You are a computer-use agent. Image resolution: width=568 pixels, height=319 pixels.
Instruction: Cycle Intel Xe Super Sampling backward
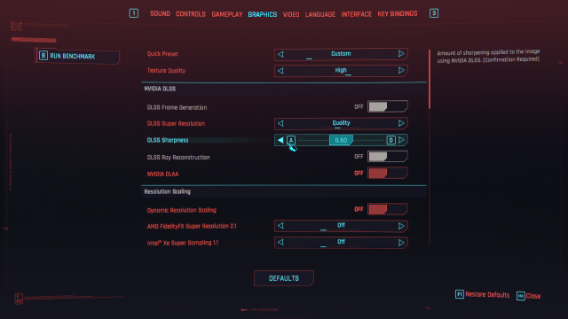click(280, 242)
